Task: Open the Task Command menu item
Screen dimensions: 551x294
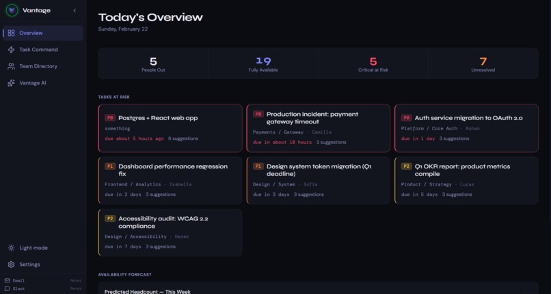Action: (43, 50)
